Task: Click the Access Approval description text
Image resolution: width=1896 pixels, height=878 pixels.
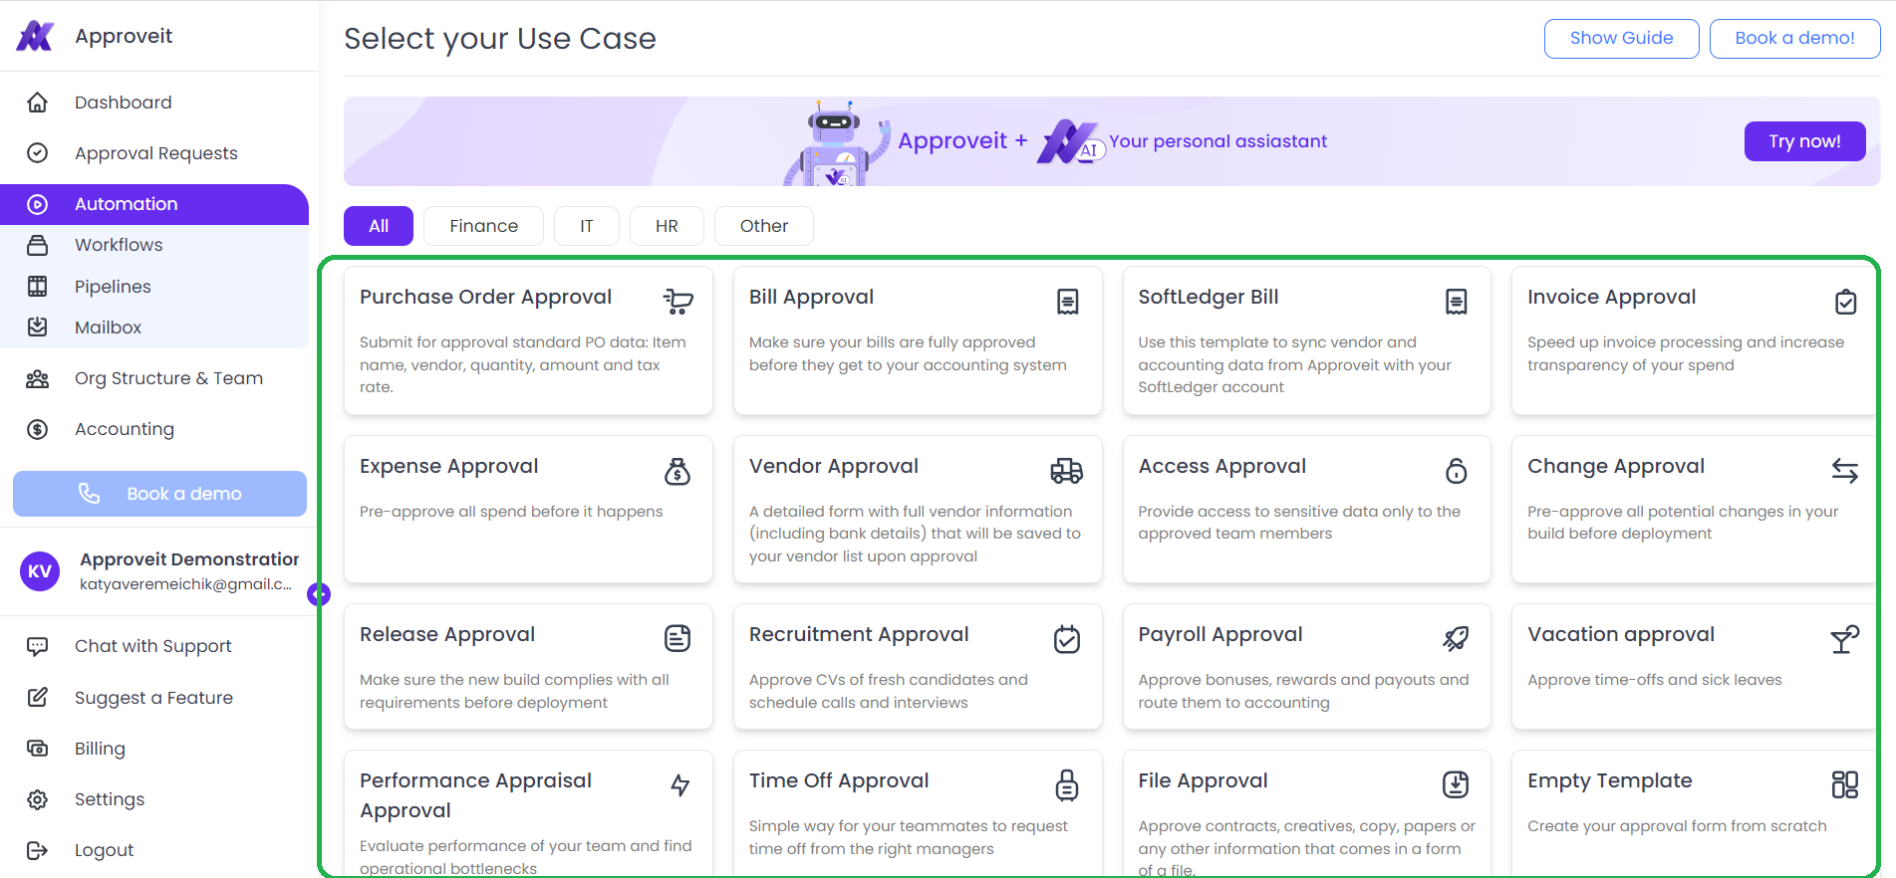Action: [x=1299, y=523]
